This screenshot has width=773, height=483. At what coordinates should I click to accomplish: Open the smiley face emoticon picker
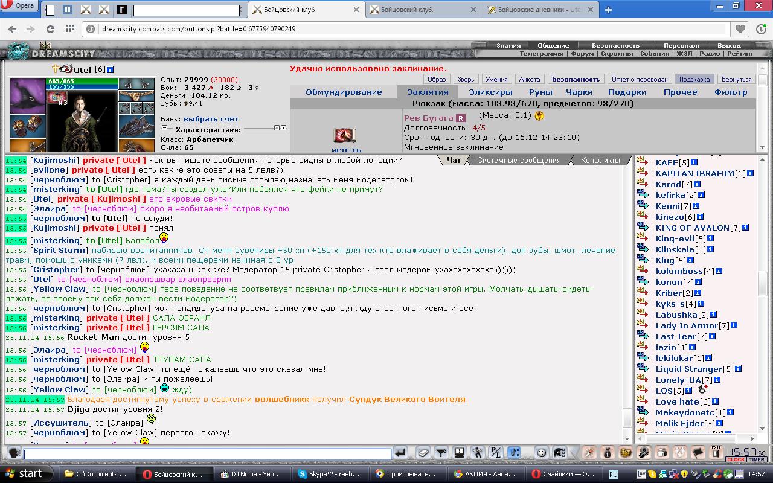[542, 452]
